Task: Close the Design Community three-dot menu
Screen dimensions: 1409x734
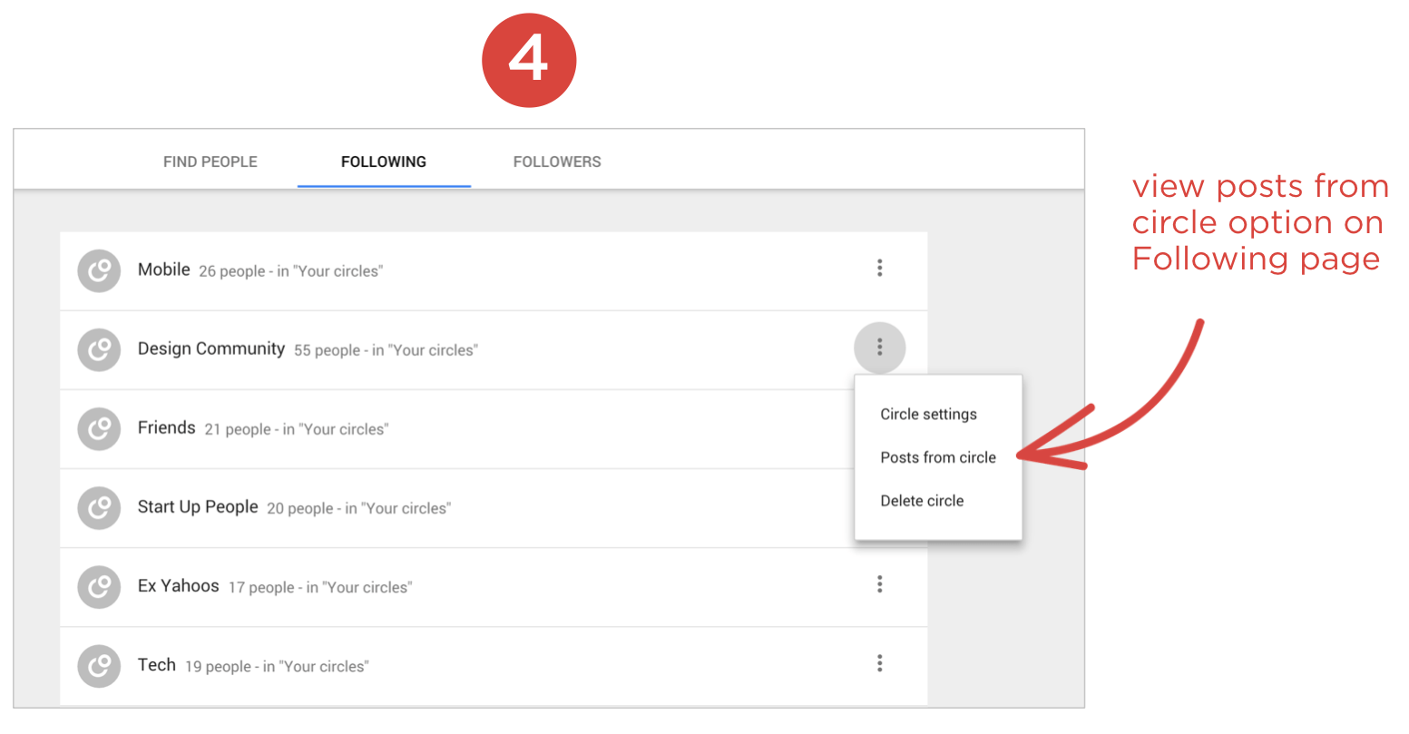Action: [x=879, y=347]
